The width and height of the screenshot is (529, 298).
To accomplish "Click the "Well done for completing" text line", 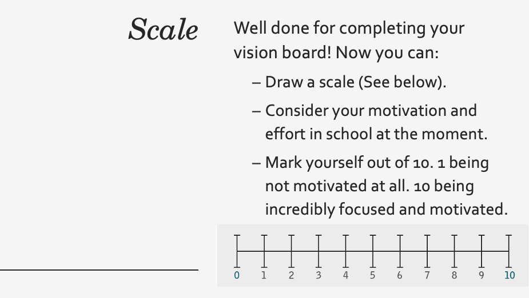I will [349, 28].
